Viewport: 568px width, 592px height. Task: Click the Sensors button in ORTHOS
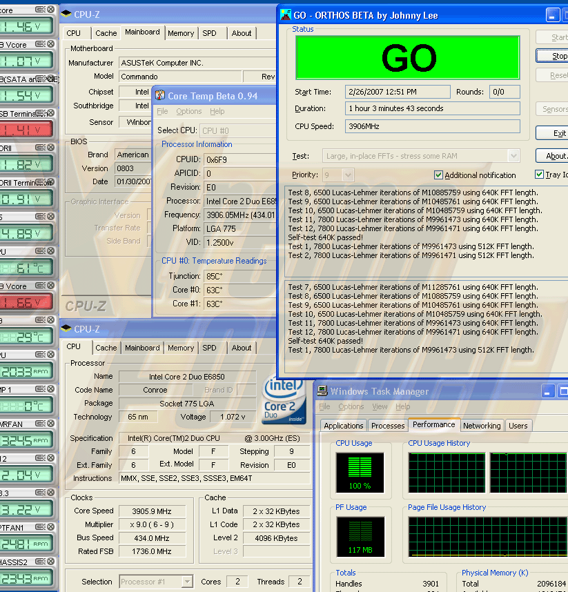(x=551, y=109)
